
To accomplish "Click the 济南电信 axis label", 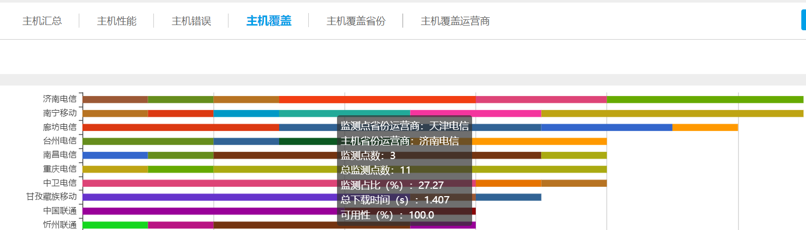I will point(59,99).
